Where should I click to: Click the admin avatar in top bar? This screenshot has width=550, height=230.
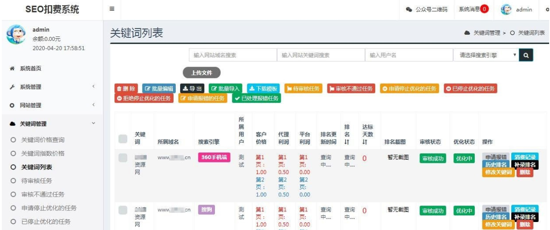[507, 9]
